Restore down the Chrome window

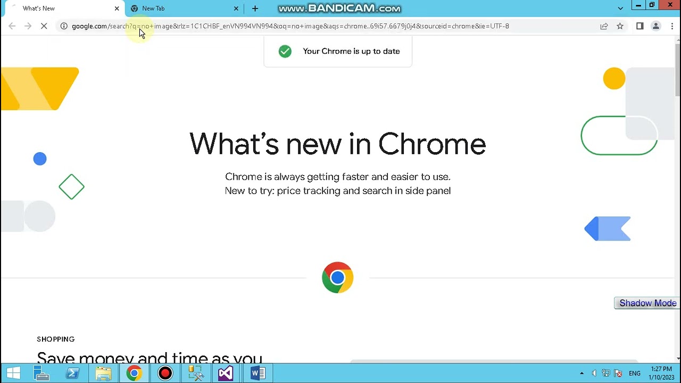pos(652,5)
